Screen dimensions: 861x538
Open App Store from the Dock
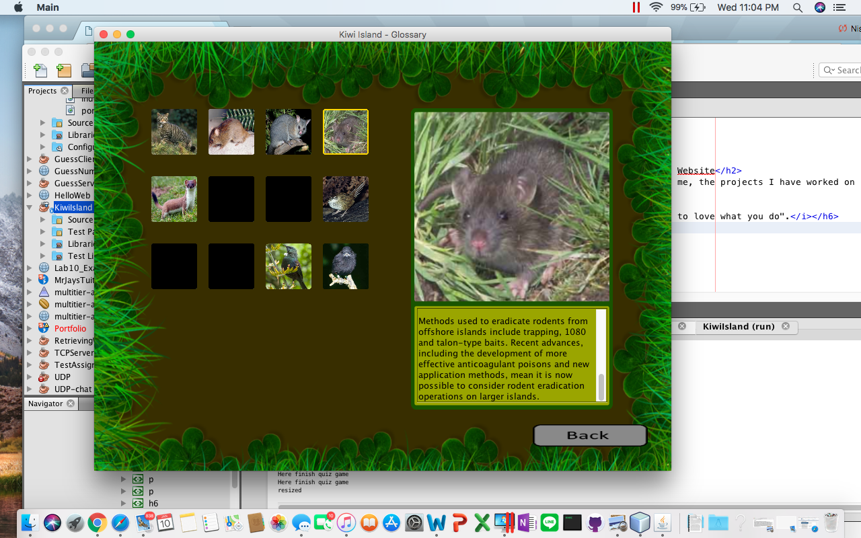(391, 523)
